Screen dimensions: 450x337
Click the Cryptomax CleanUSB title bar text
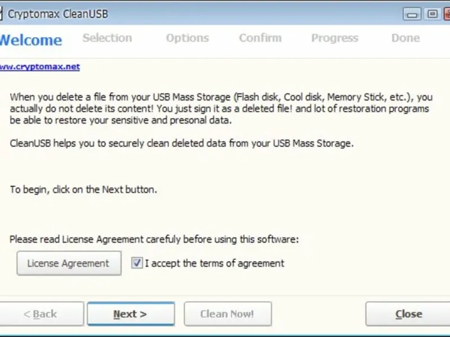58,14
